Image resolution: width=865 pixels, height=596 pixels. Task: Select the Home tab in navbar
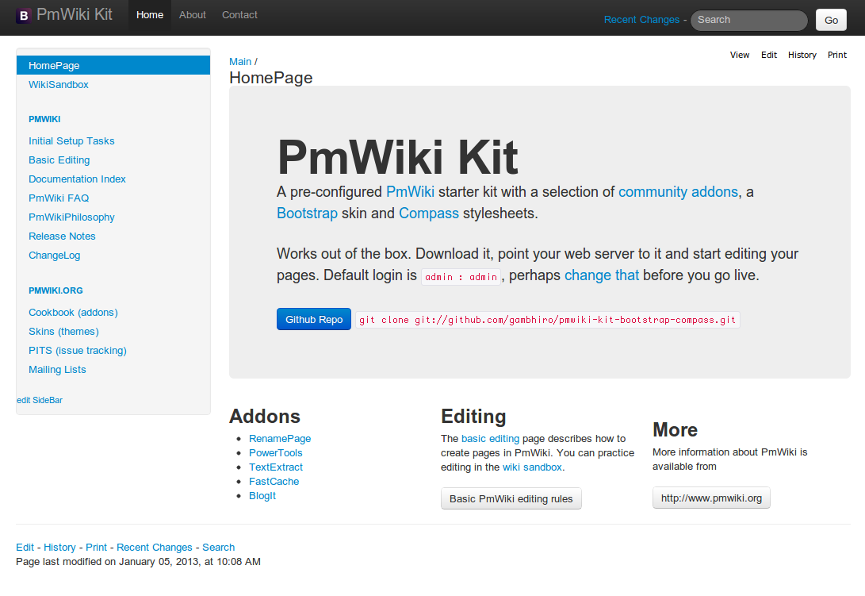150,15
